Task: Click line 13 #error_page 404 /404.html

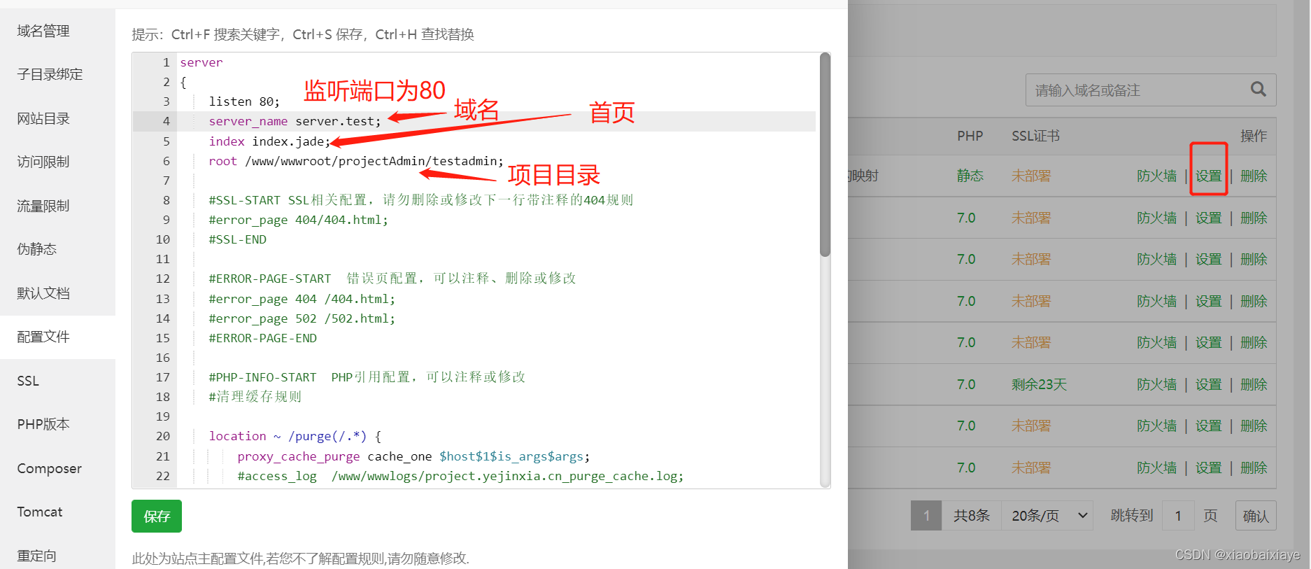Action: coord(302,299)
